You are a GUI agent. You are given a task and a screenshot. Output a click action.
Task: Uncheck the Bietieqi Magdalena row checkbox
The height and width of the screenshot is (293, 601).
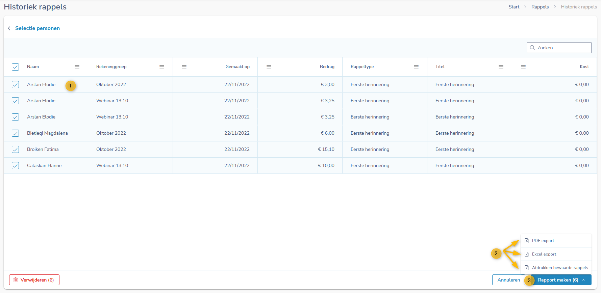tap(16, 133)
